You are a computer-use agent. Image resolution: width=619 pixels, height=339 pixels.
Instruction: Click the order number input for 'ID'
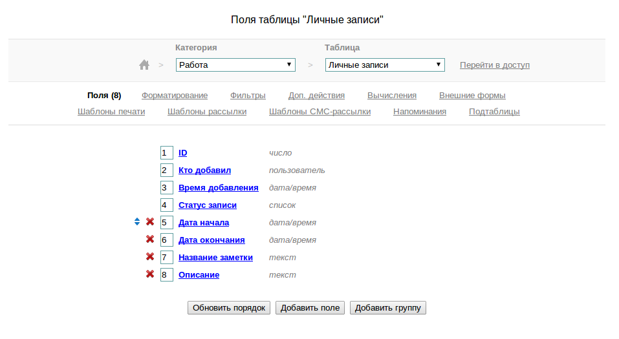tap(167, 153)
